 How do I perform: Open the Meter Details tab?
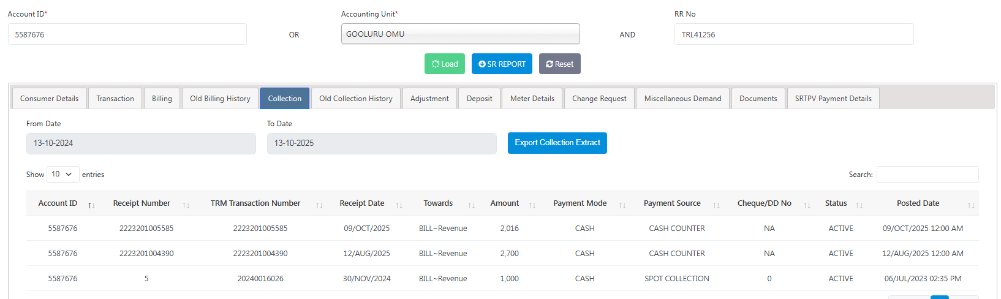pyautogui.click(x=532, y=99)
